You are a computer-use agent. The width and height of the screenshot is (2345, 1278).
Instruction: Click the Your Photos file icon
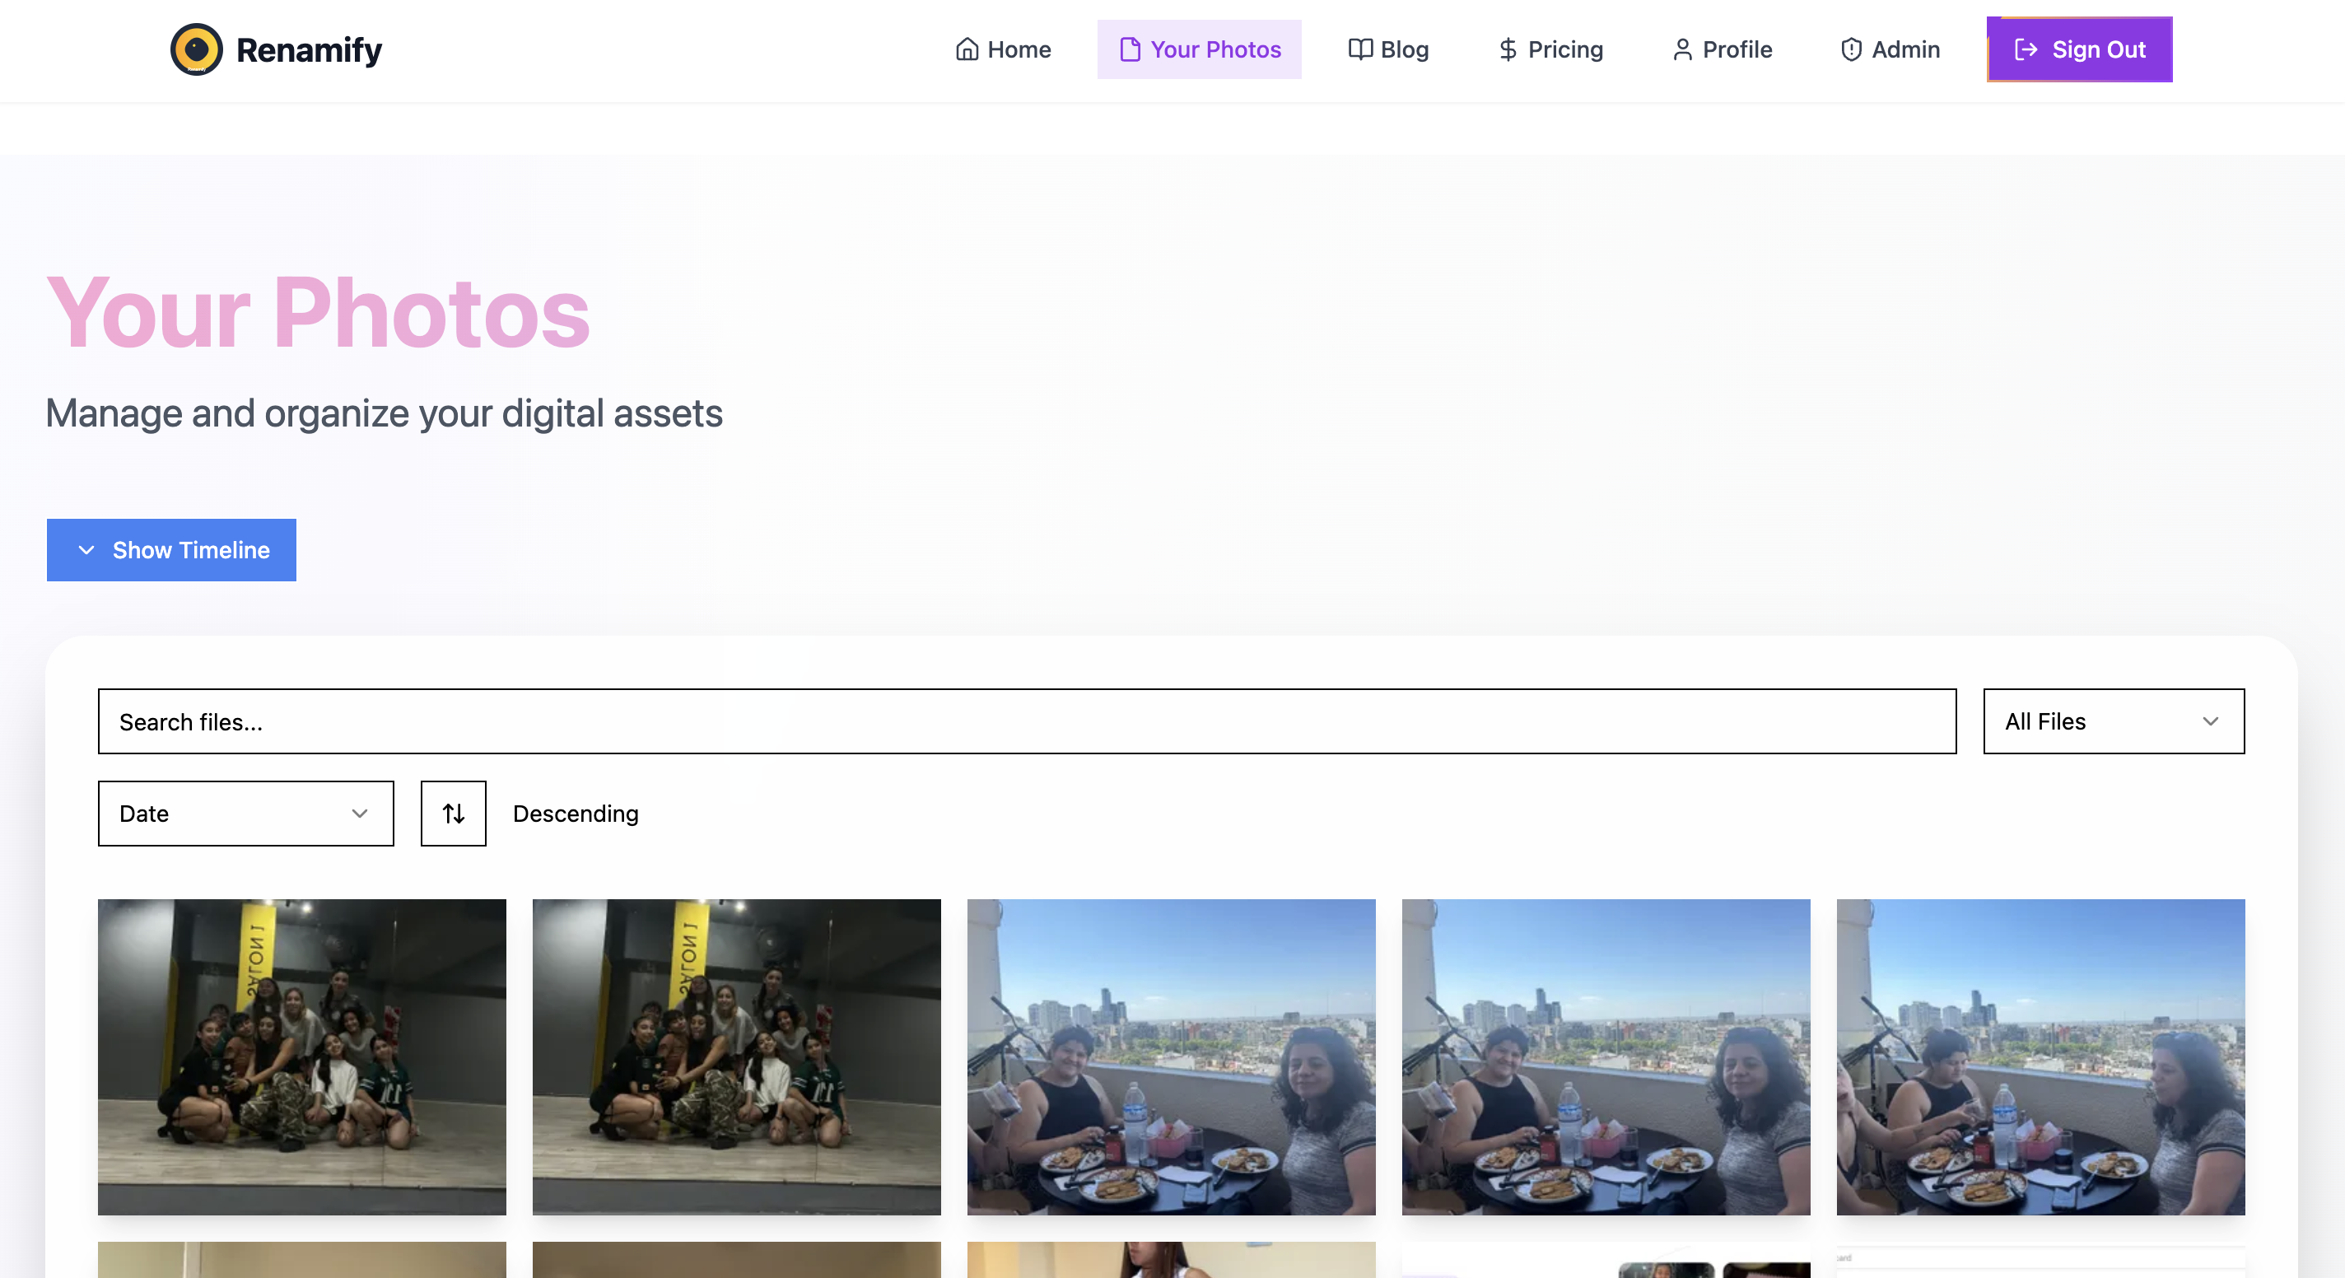tap(1130, 49)
